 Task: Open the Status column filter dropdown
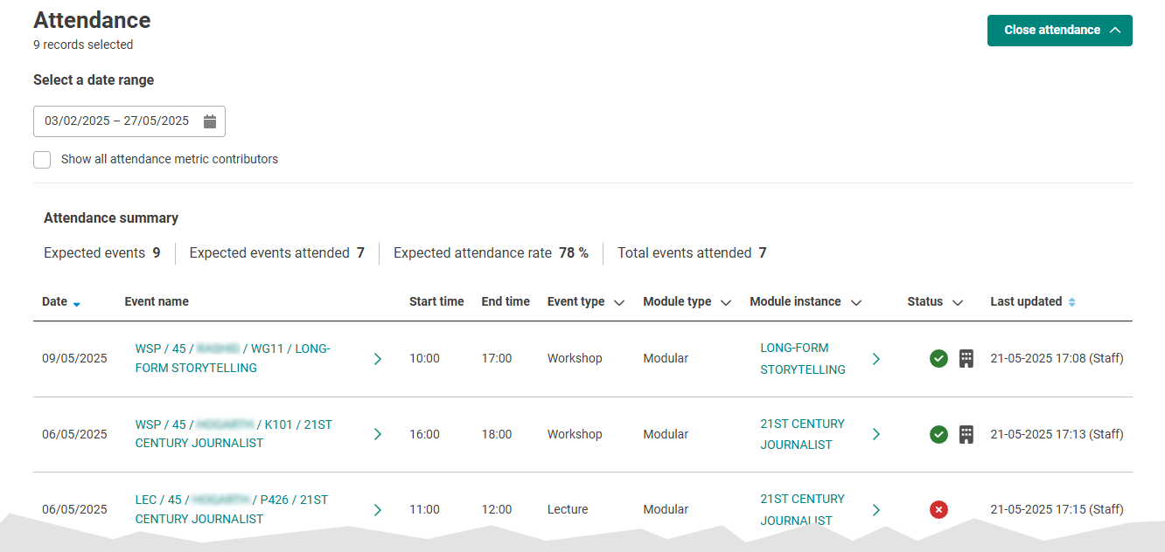coord(957,302)
